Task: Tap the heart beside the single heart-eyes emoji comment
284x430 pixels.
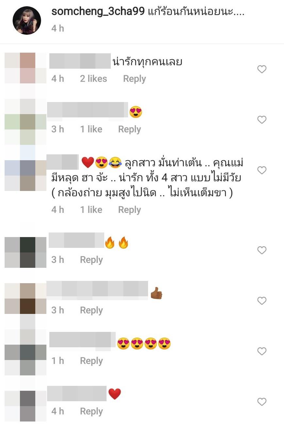Action: [262, 120]
